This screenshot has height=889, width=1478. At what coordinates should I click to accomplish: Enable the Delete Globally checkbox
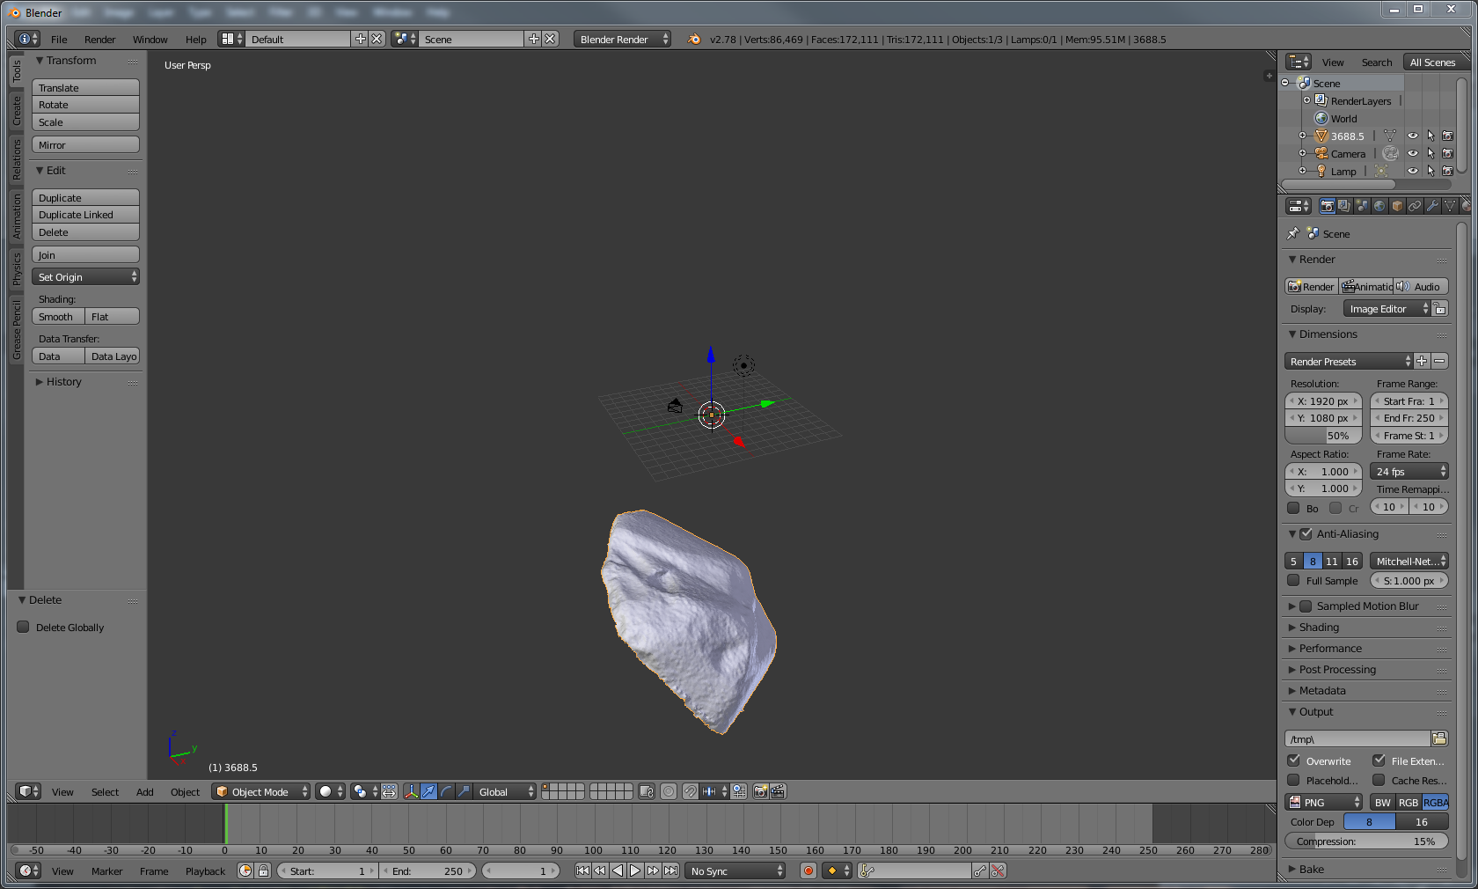(x=24, y=628)
